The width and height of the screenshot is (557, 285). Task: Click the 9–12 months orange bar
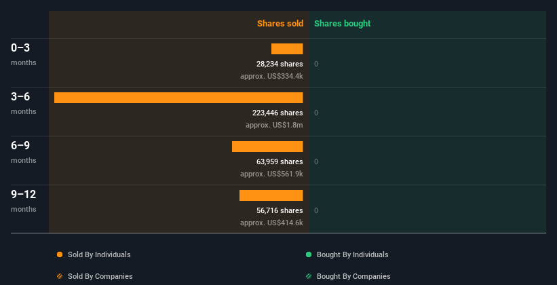(x=271, y=195)
